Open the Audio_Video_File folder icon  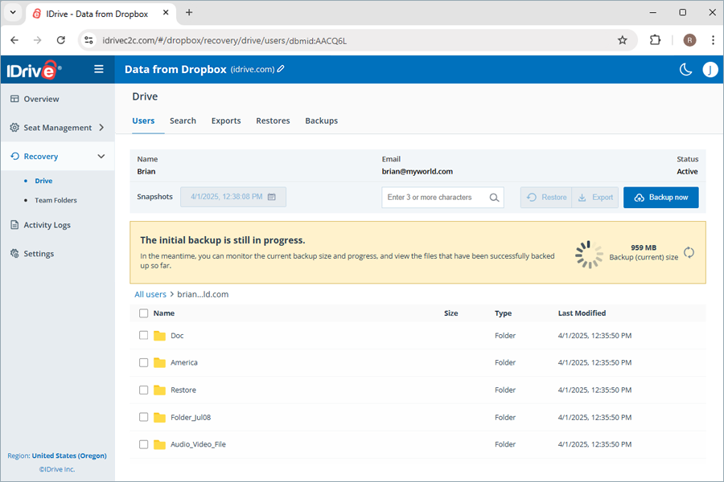click(x=159, y=444)
